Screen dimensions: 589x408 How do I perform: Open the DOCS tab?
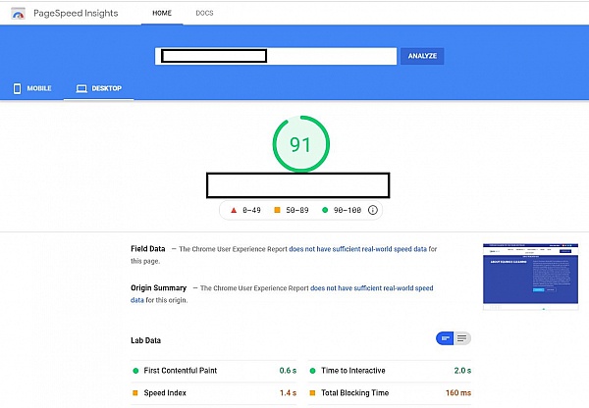(x=204, y=13)
